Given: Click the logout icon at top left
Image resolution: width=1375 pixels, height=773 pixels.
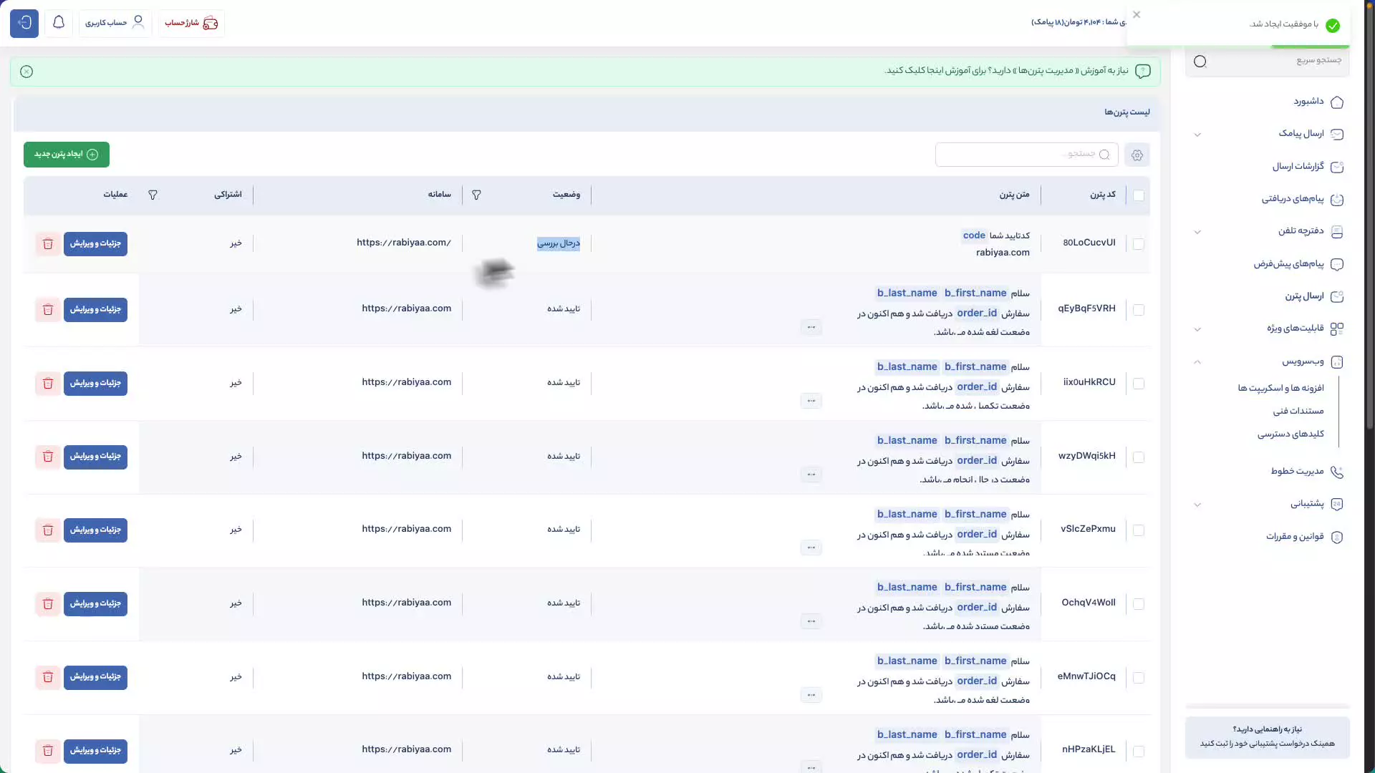Looking at the screenshot, I should point(24,24).
